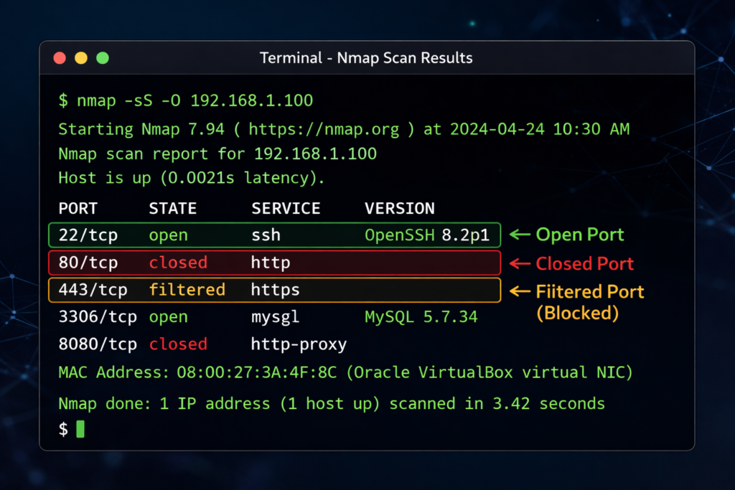
Task: Select the Terminal - Nmap Scan Results title
Action: (x=366, y=58)
